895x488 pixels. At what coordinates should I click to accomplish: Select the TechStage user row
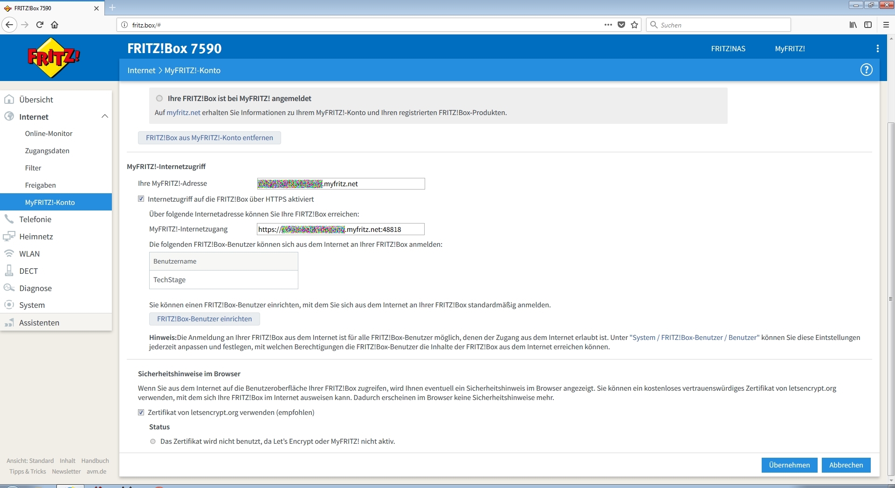coord(224,280)
